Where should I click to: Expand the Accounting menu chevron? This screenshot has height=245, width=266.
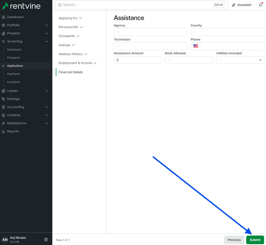(47, 107)
